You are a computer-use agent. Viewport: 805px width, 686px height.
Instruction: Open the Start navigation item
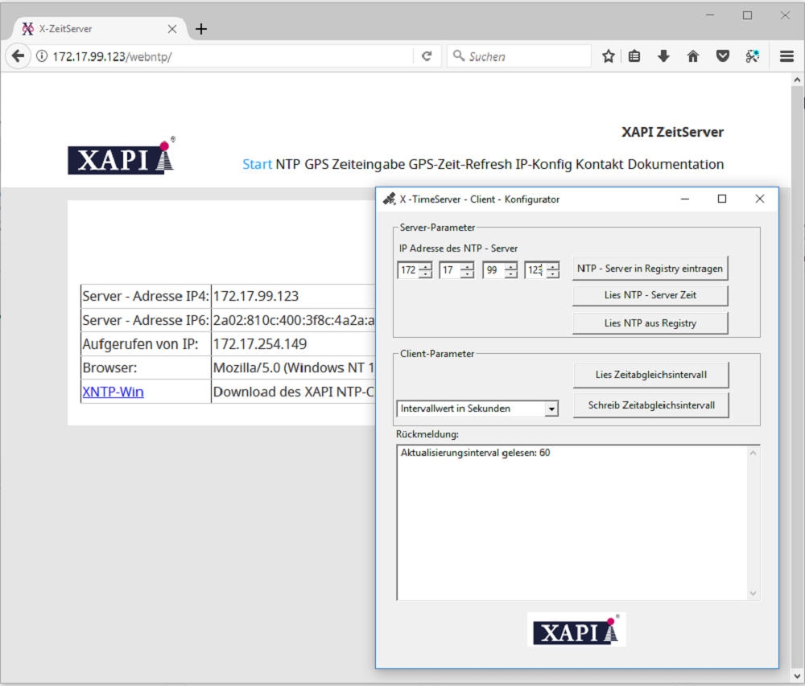point(257,164)
